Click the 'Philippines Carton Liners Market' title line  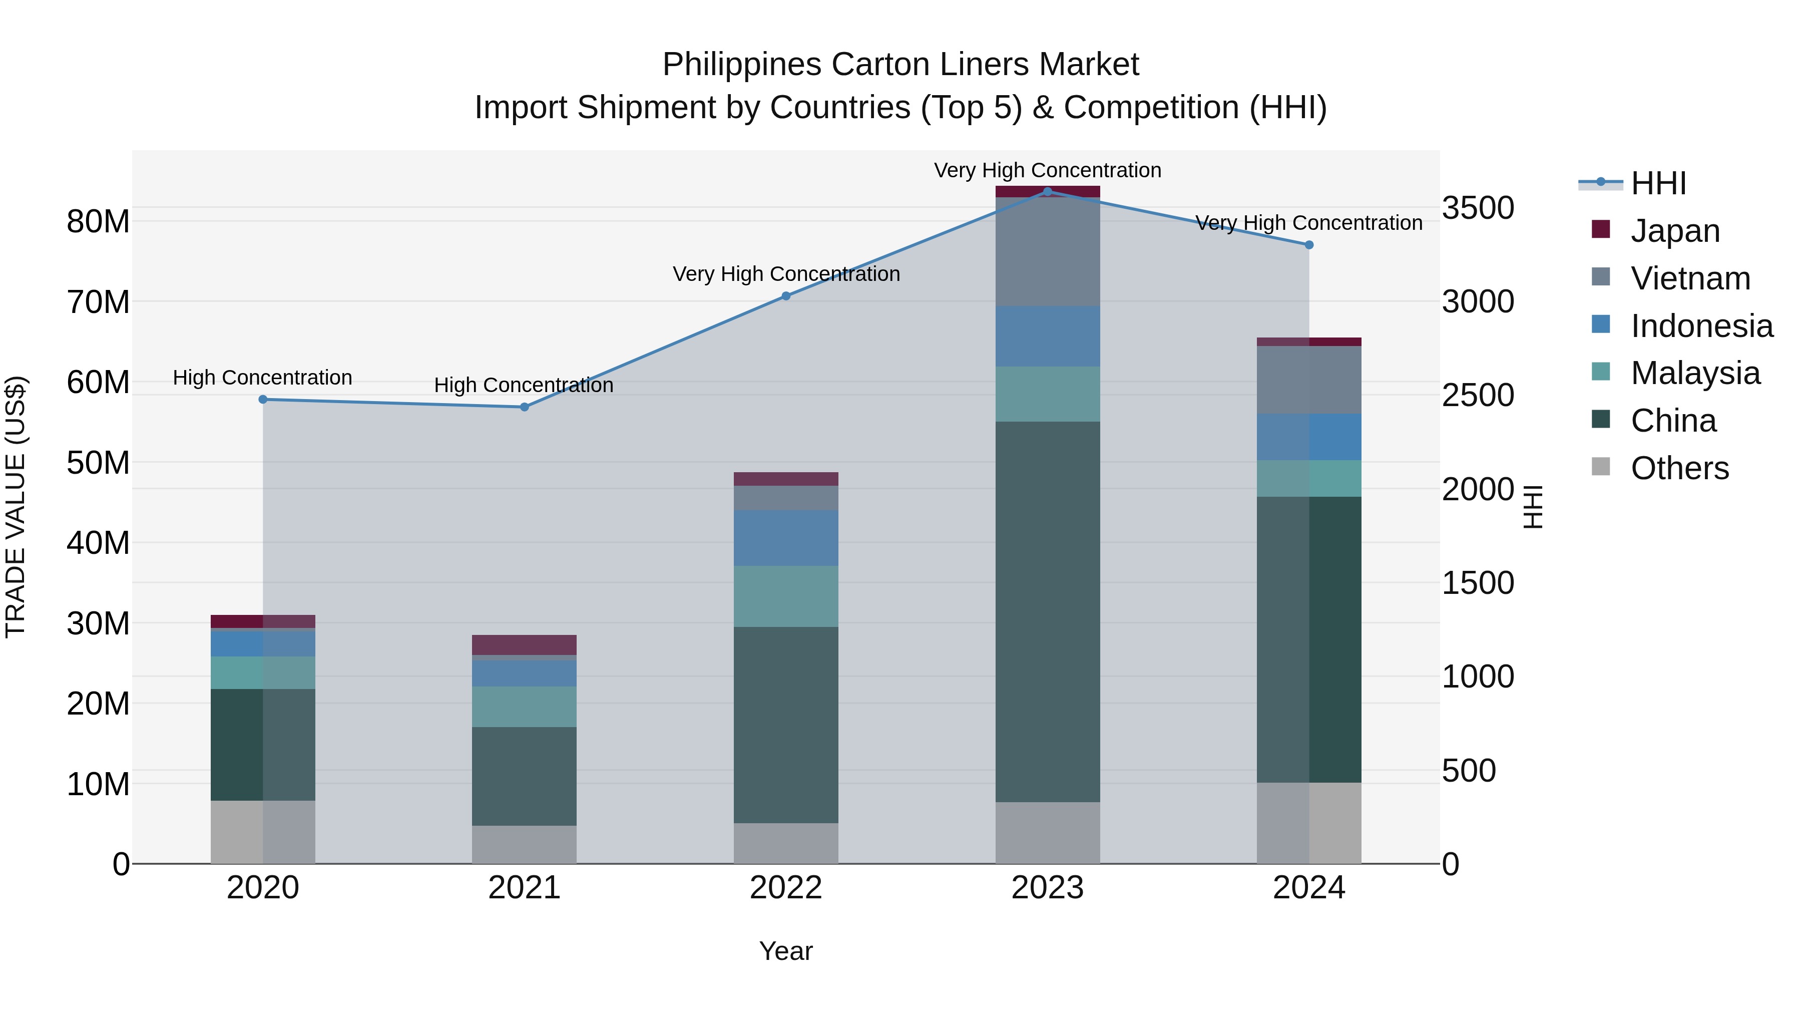pyautogui.click(x=901, y=65)
